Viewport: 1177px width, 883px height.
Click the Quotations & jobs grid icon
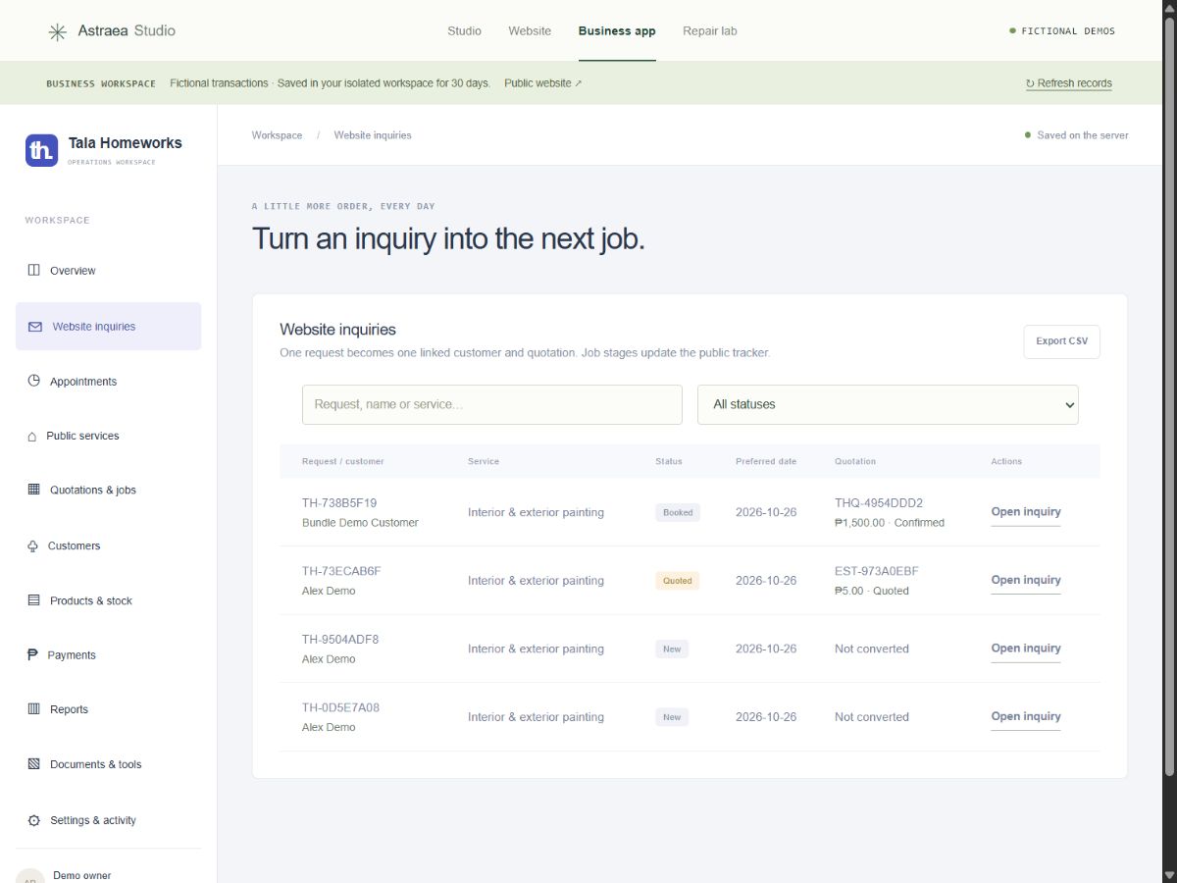(x=34, y=490)
